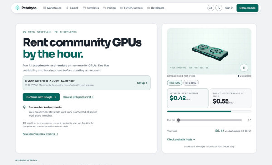The image size is (272, 165).
Task: Click 'Listed host averages' footnote text
Action: click(209, 146)
